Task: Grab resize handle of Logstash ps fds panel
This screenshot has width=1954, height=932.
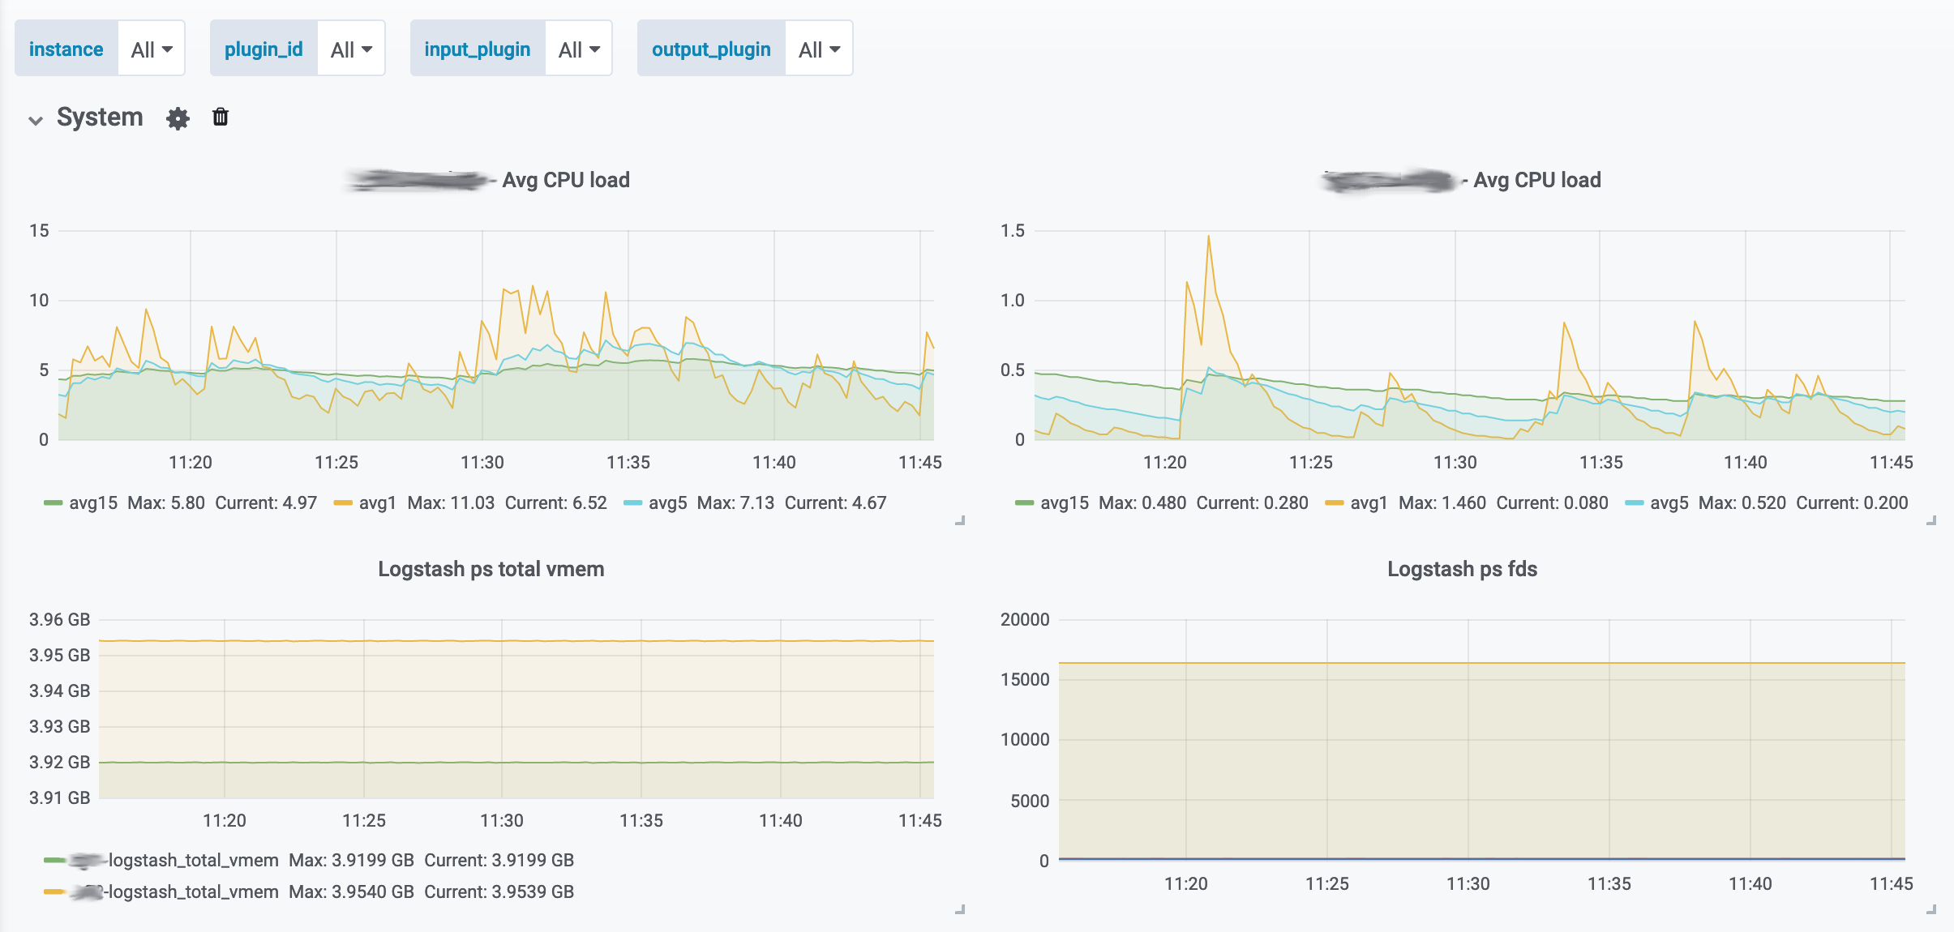Action: [x=1931, y=910]
